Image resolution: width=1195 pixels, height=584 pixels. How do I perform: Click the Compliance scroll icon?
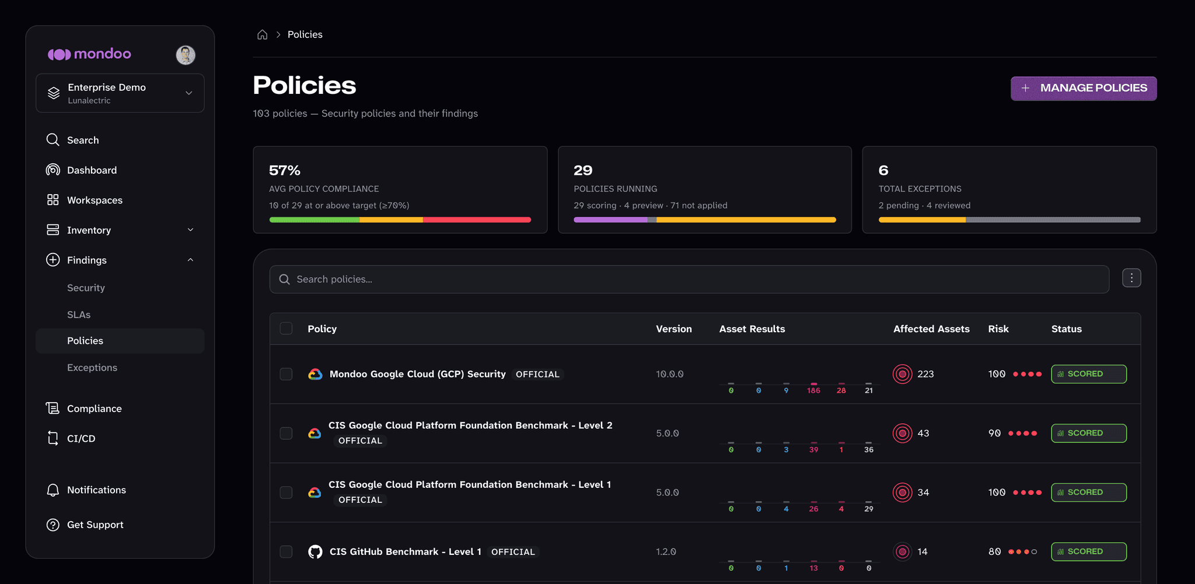pos(53,409)
